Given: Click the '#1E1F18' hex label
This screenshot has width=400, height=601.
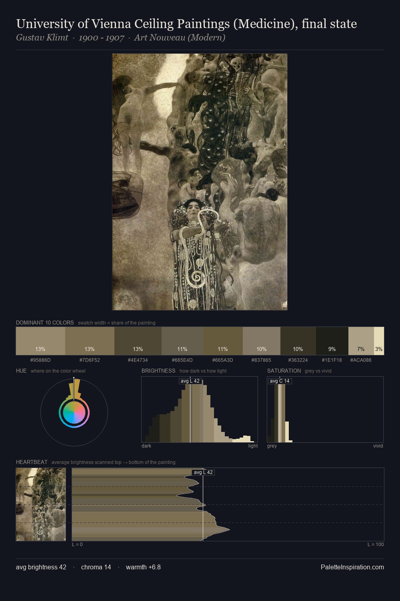Looking at the screenshot, I should [x=332, y=360].
